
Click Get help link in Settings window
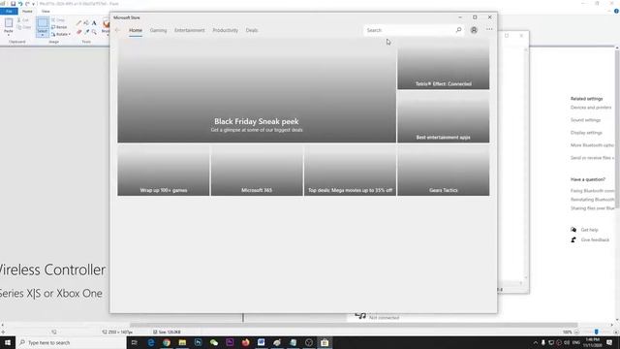coord(589,230)
